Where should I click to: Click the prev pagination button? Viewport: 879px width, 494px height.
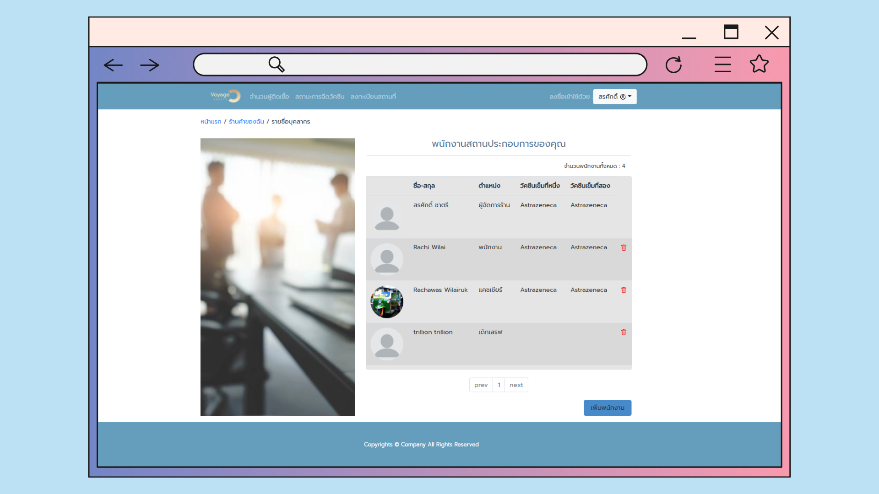[481, 385]
